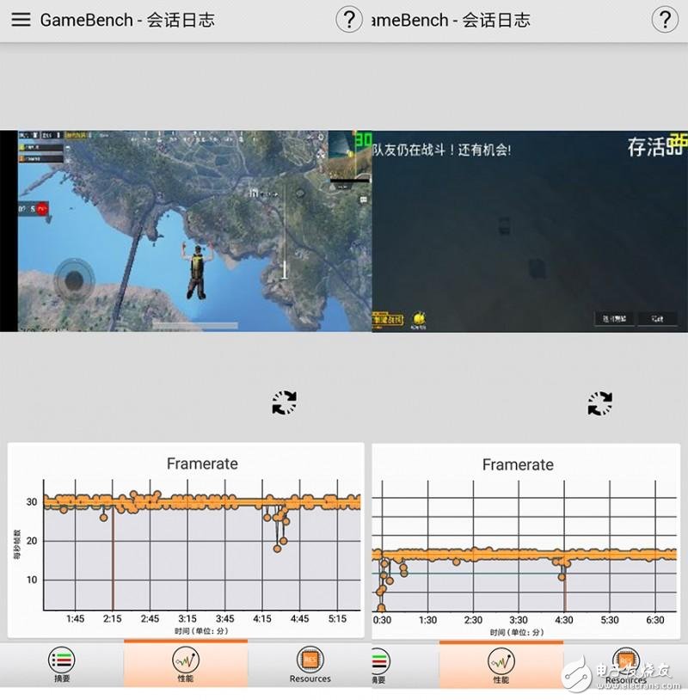Click the 5:15 time label on left chart

tap(337, 619)
